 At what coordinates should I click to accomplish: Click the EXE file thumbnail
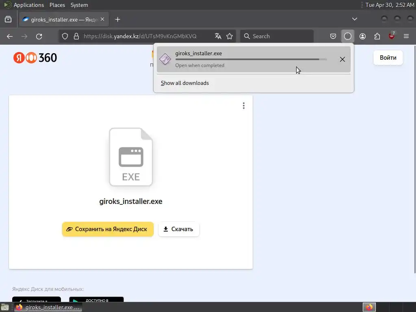131,157
